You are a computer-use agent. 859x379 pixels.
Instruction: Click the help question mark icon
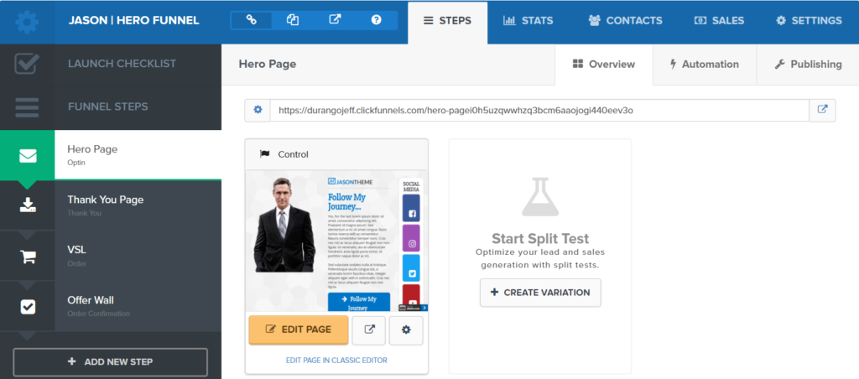pos(377,20)
